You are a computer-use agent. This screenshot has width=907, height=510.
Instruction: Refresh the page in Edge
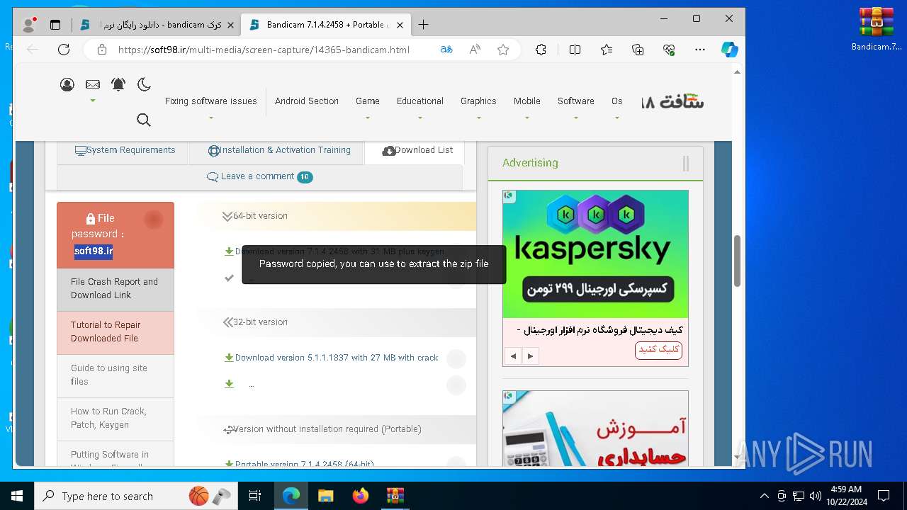pos(64,50)
